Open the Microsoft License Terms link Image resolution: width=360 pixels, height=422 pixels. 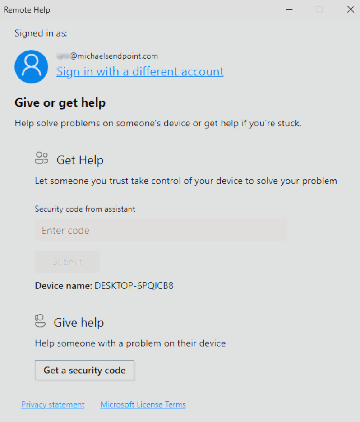tap(143, 404)
